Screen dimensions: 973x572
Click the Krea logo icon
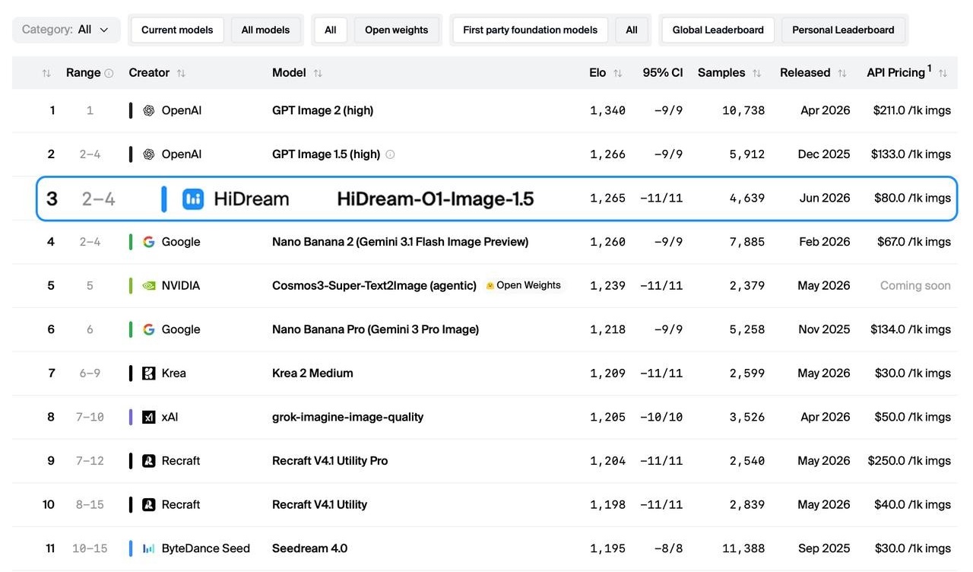coord(149,373)
